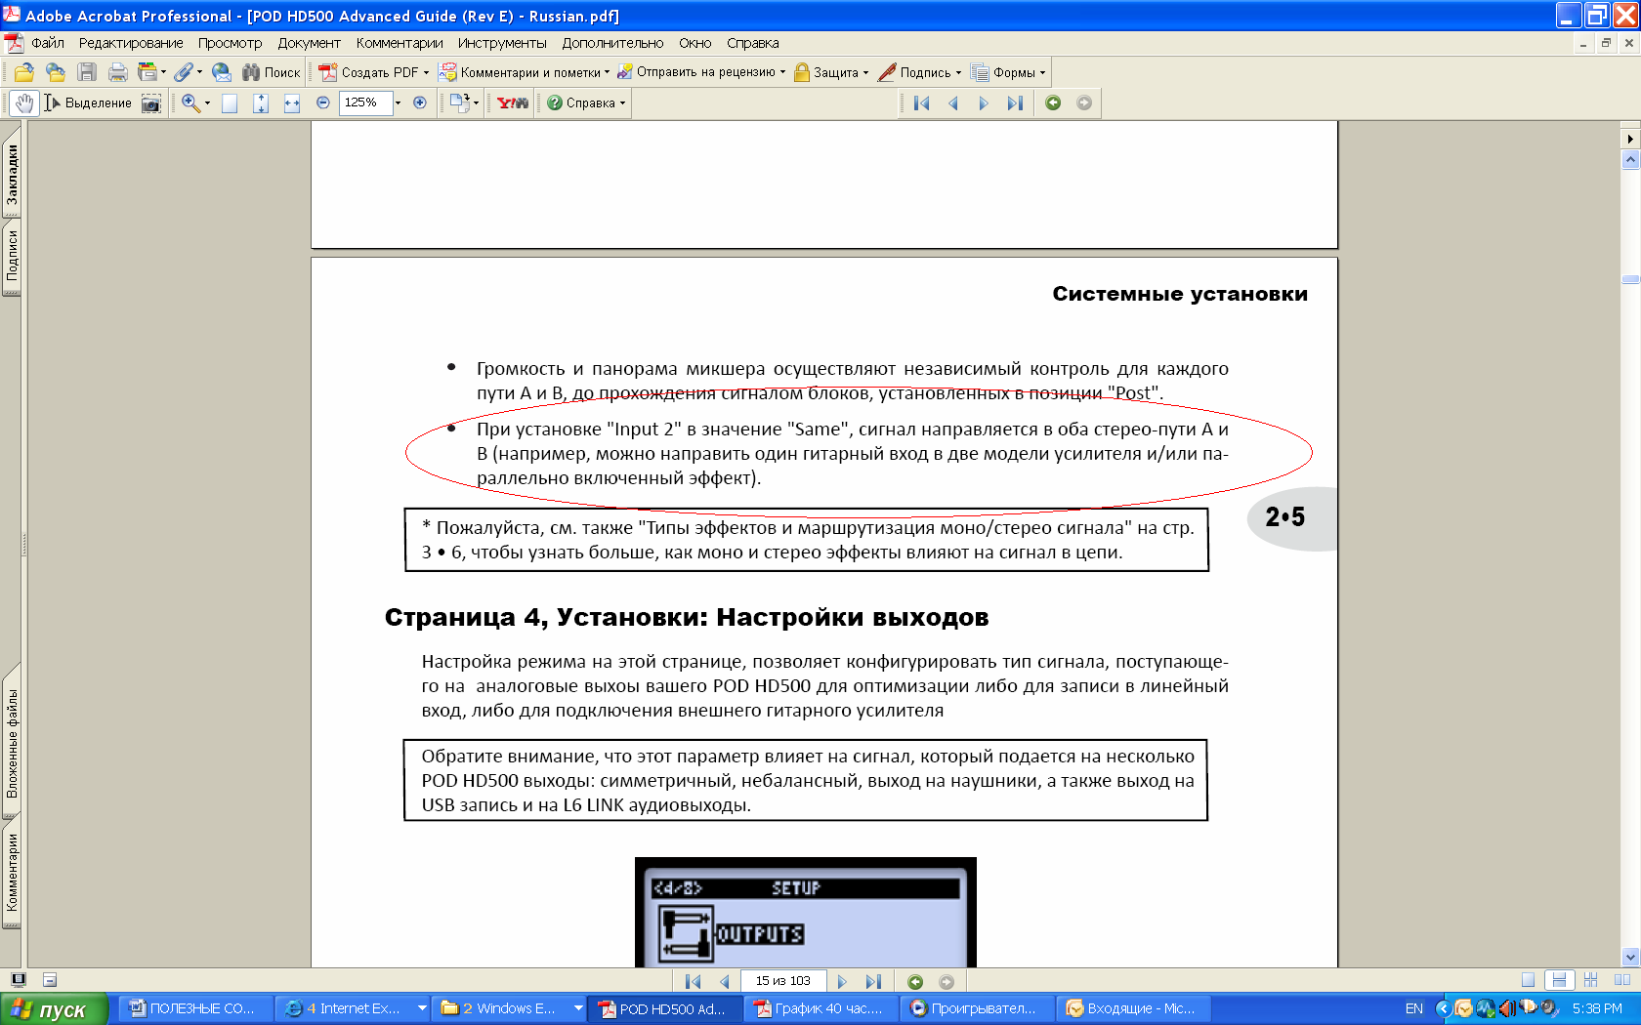
Task: Go to next page in top toolbar
Action: (984, 102)
